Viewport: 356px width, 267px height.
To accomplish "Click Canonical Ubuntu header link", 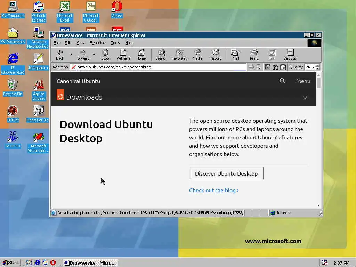I will (x=78, y=81).
